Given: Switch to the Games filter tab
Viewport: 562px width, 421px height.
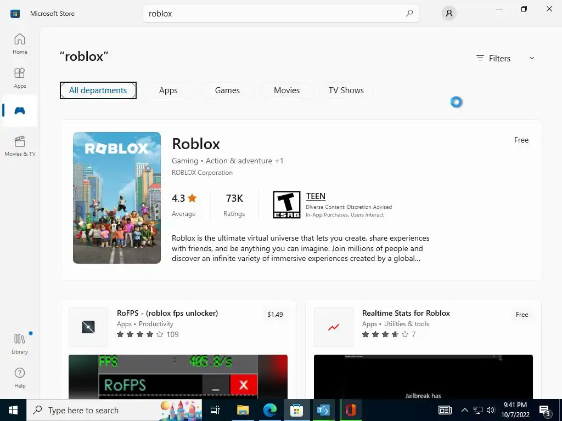Looking at the screenshot, I should pos(227,90).
